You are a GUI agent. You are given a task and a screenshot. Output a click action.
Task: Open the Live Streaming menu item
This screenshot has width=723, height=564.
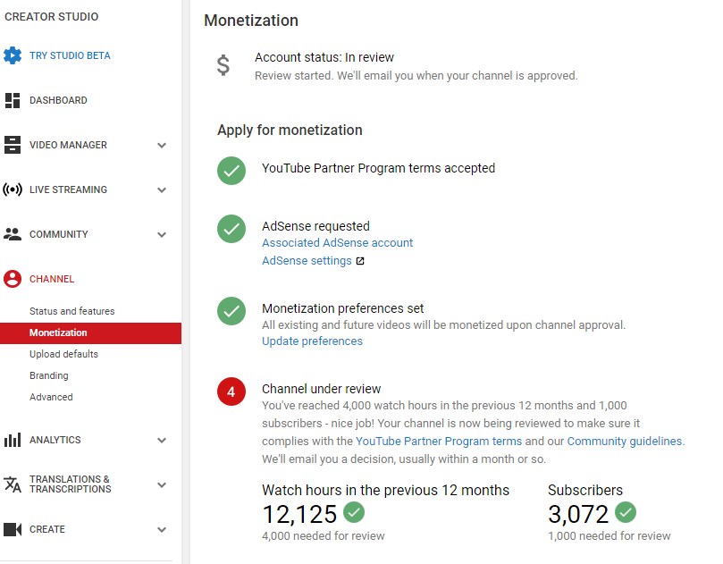click(x=68, y=189)
